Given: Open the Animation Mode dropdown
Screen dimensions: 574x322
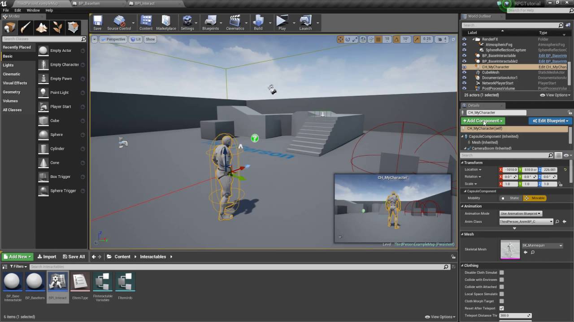Looking at the screenshot, I should [521, 213].
